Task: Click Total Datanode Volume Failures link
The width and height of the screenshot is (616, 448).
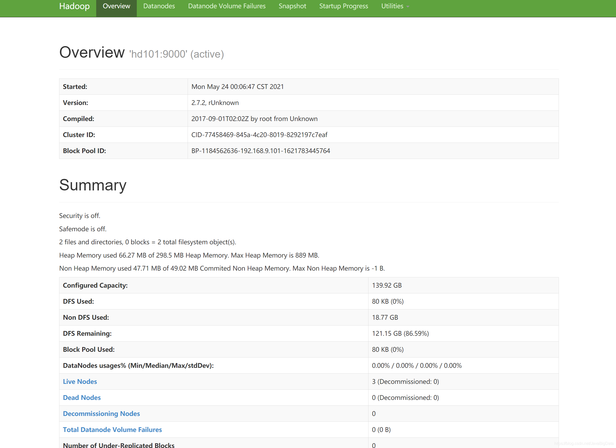Action: (112, 429)
